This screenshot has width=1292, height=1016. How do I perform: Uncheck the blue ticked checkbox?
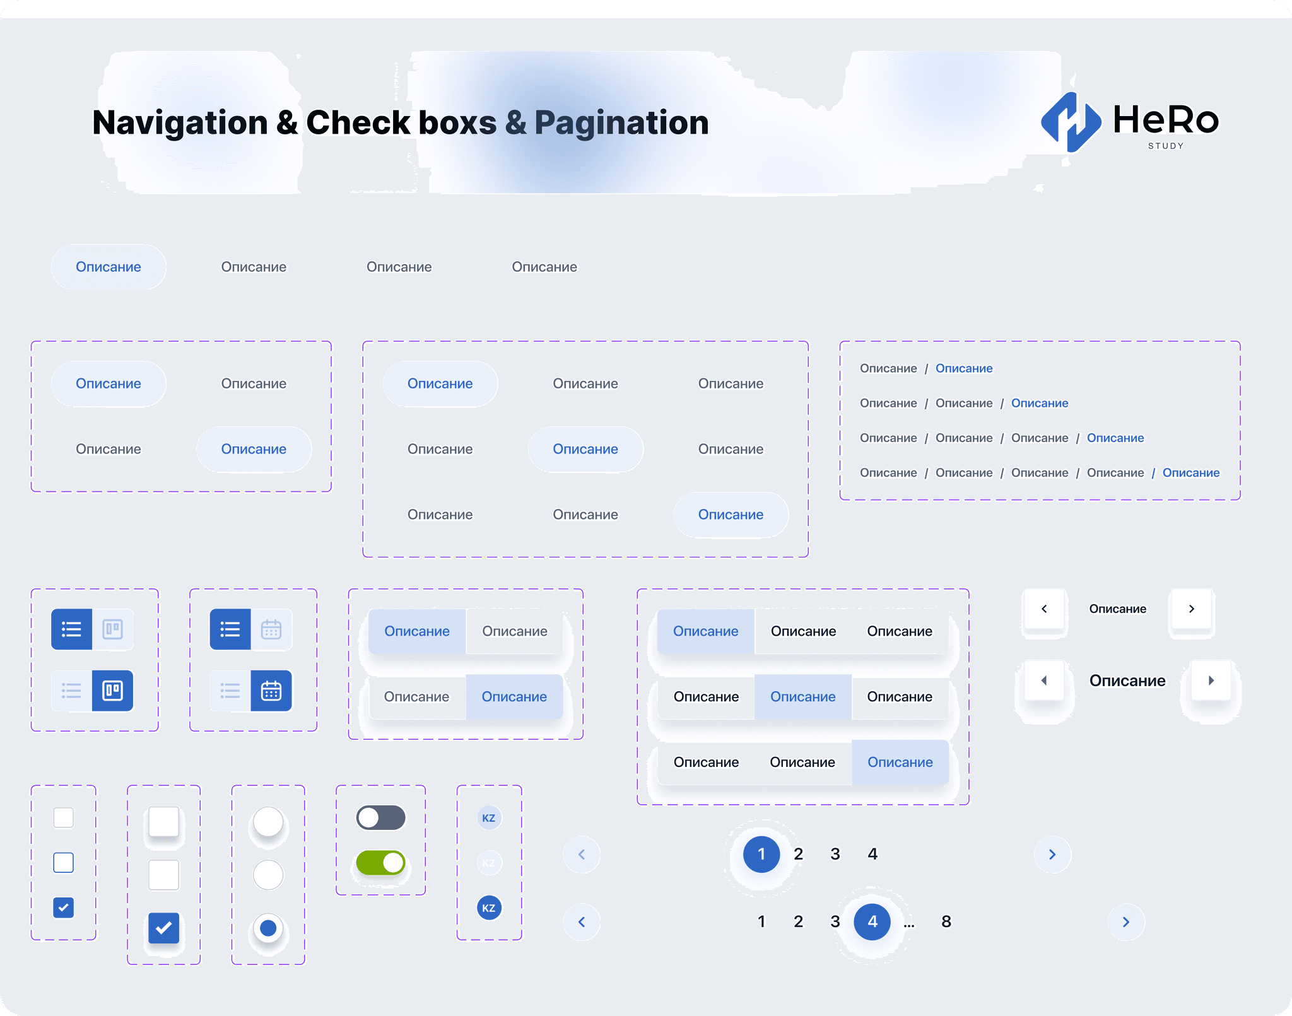click(x=63, y=908)
